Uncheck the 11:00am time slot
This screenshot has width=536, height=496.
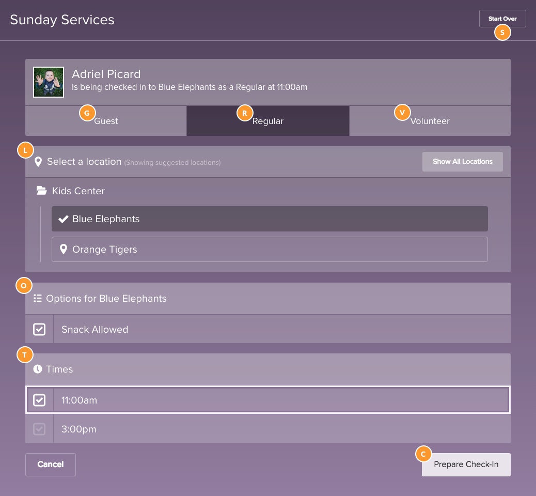point(39,399)
